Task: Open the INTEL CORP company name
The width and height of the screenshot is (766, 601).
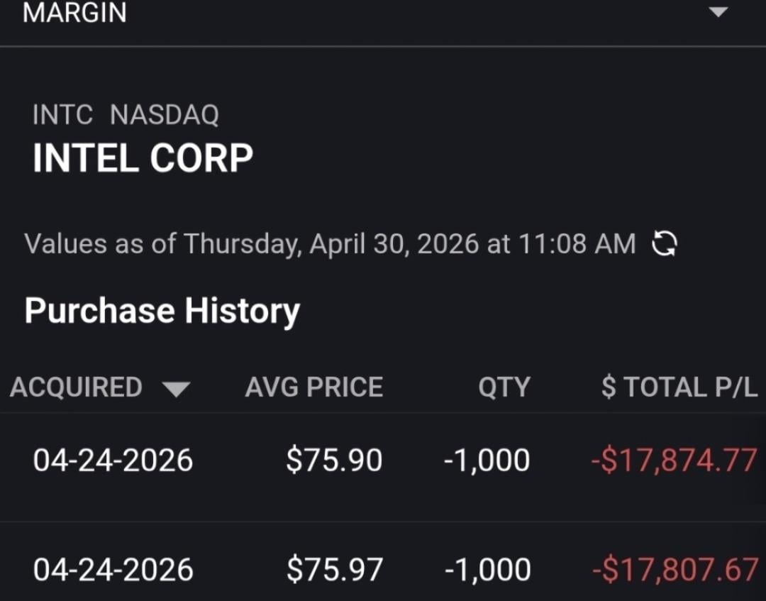Action: [x=143, y=158]
